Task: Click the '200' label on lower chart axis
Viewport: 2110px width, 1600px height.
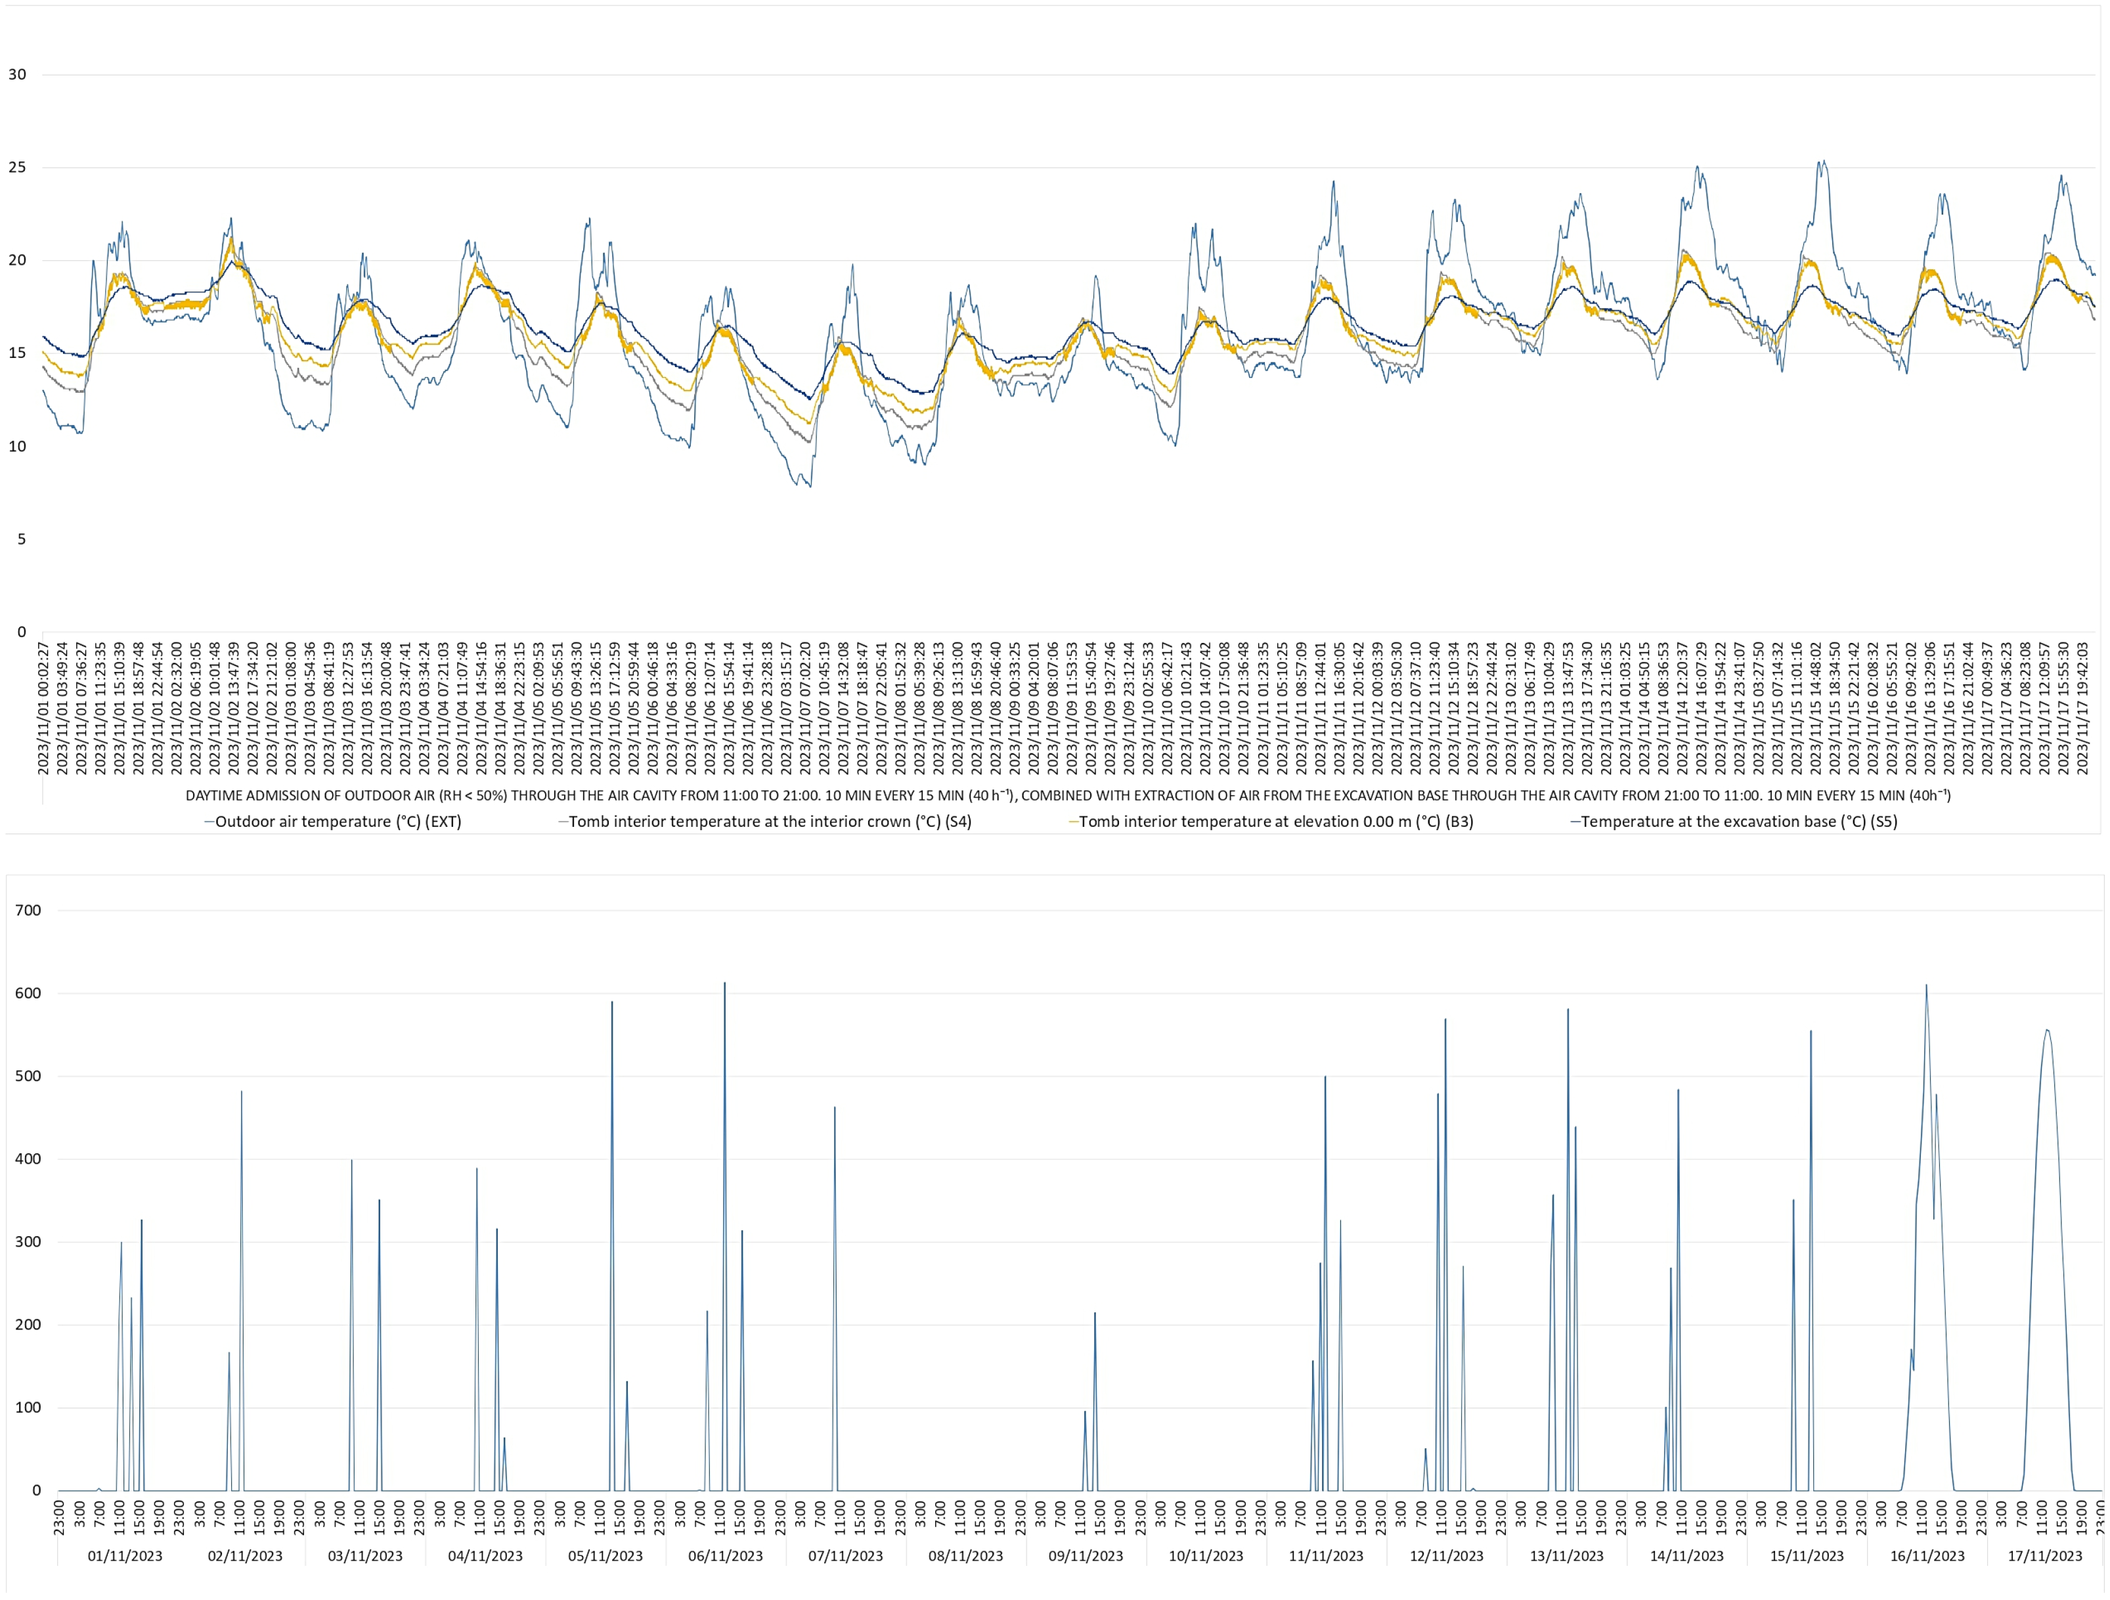Action: (28, 1324)
